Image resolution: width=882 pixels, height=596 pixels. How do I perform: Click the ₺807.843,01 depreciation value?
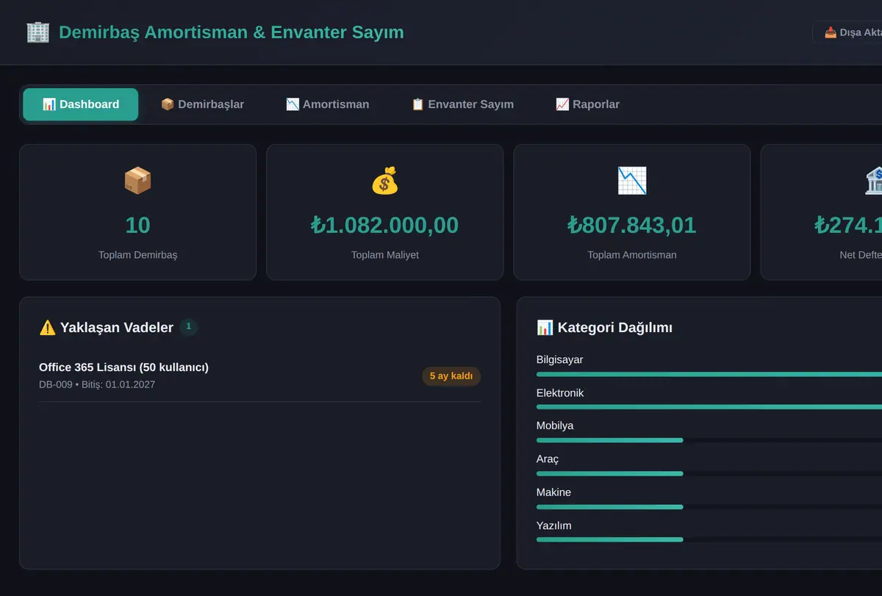pos(631,225)
